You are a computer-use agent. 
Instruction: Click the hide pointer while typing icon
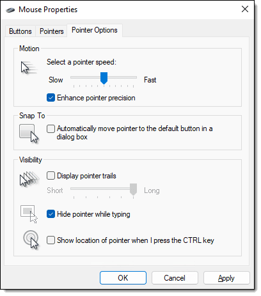[x=29, y=214]
